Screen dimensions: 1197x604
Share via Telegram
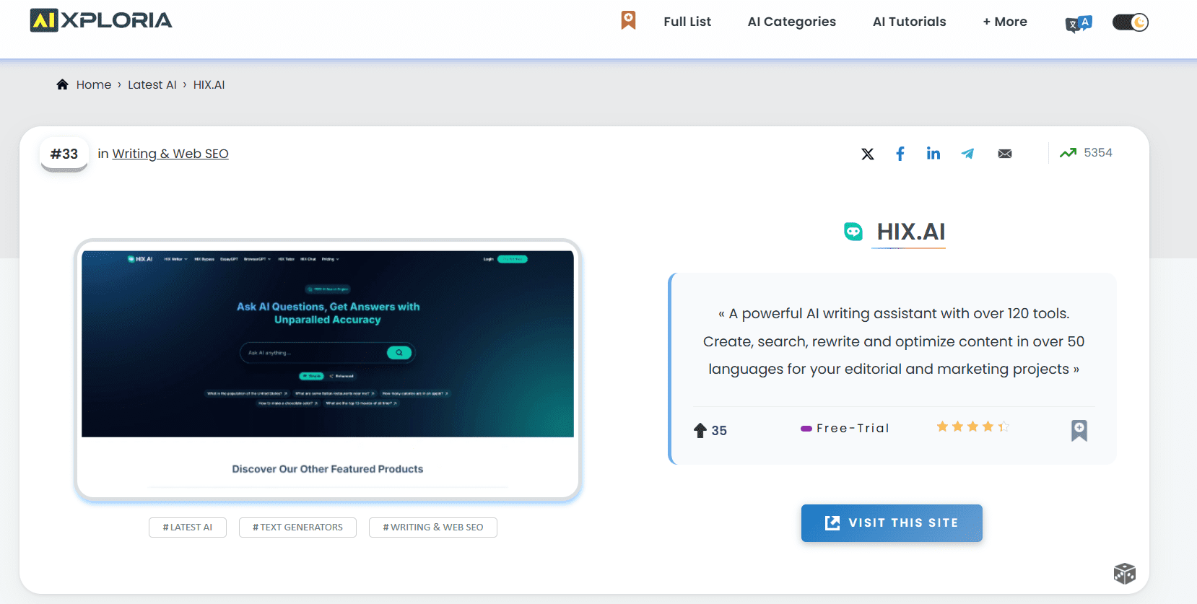[x=967, y=154]
